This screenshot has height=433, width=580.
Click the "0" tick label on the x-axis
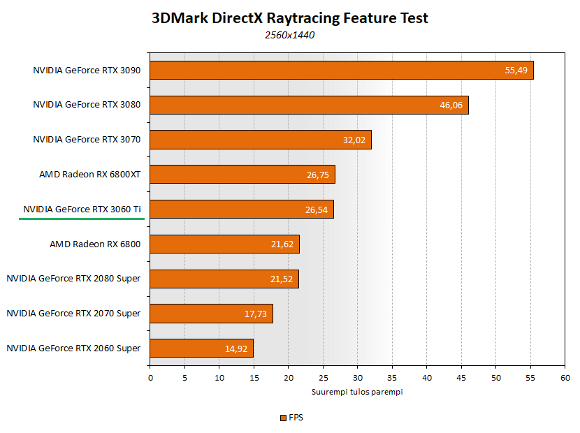pyautogui.click(x=150, y=378)
